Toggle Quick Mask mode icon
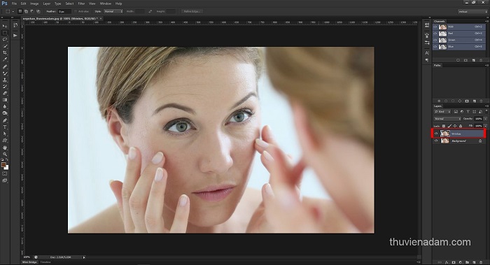This screenshot has height=265, width=490. click(5, 173)
